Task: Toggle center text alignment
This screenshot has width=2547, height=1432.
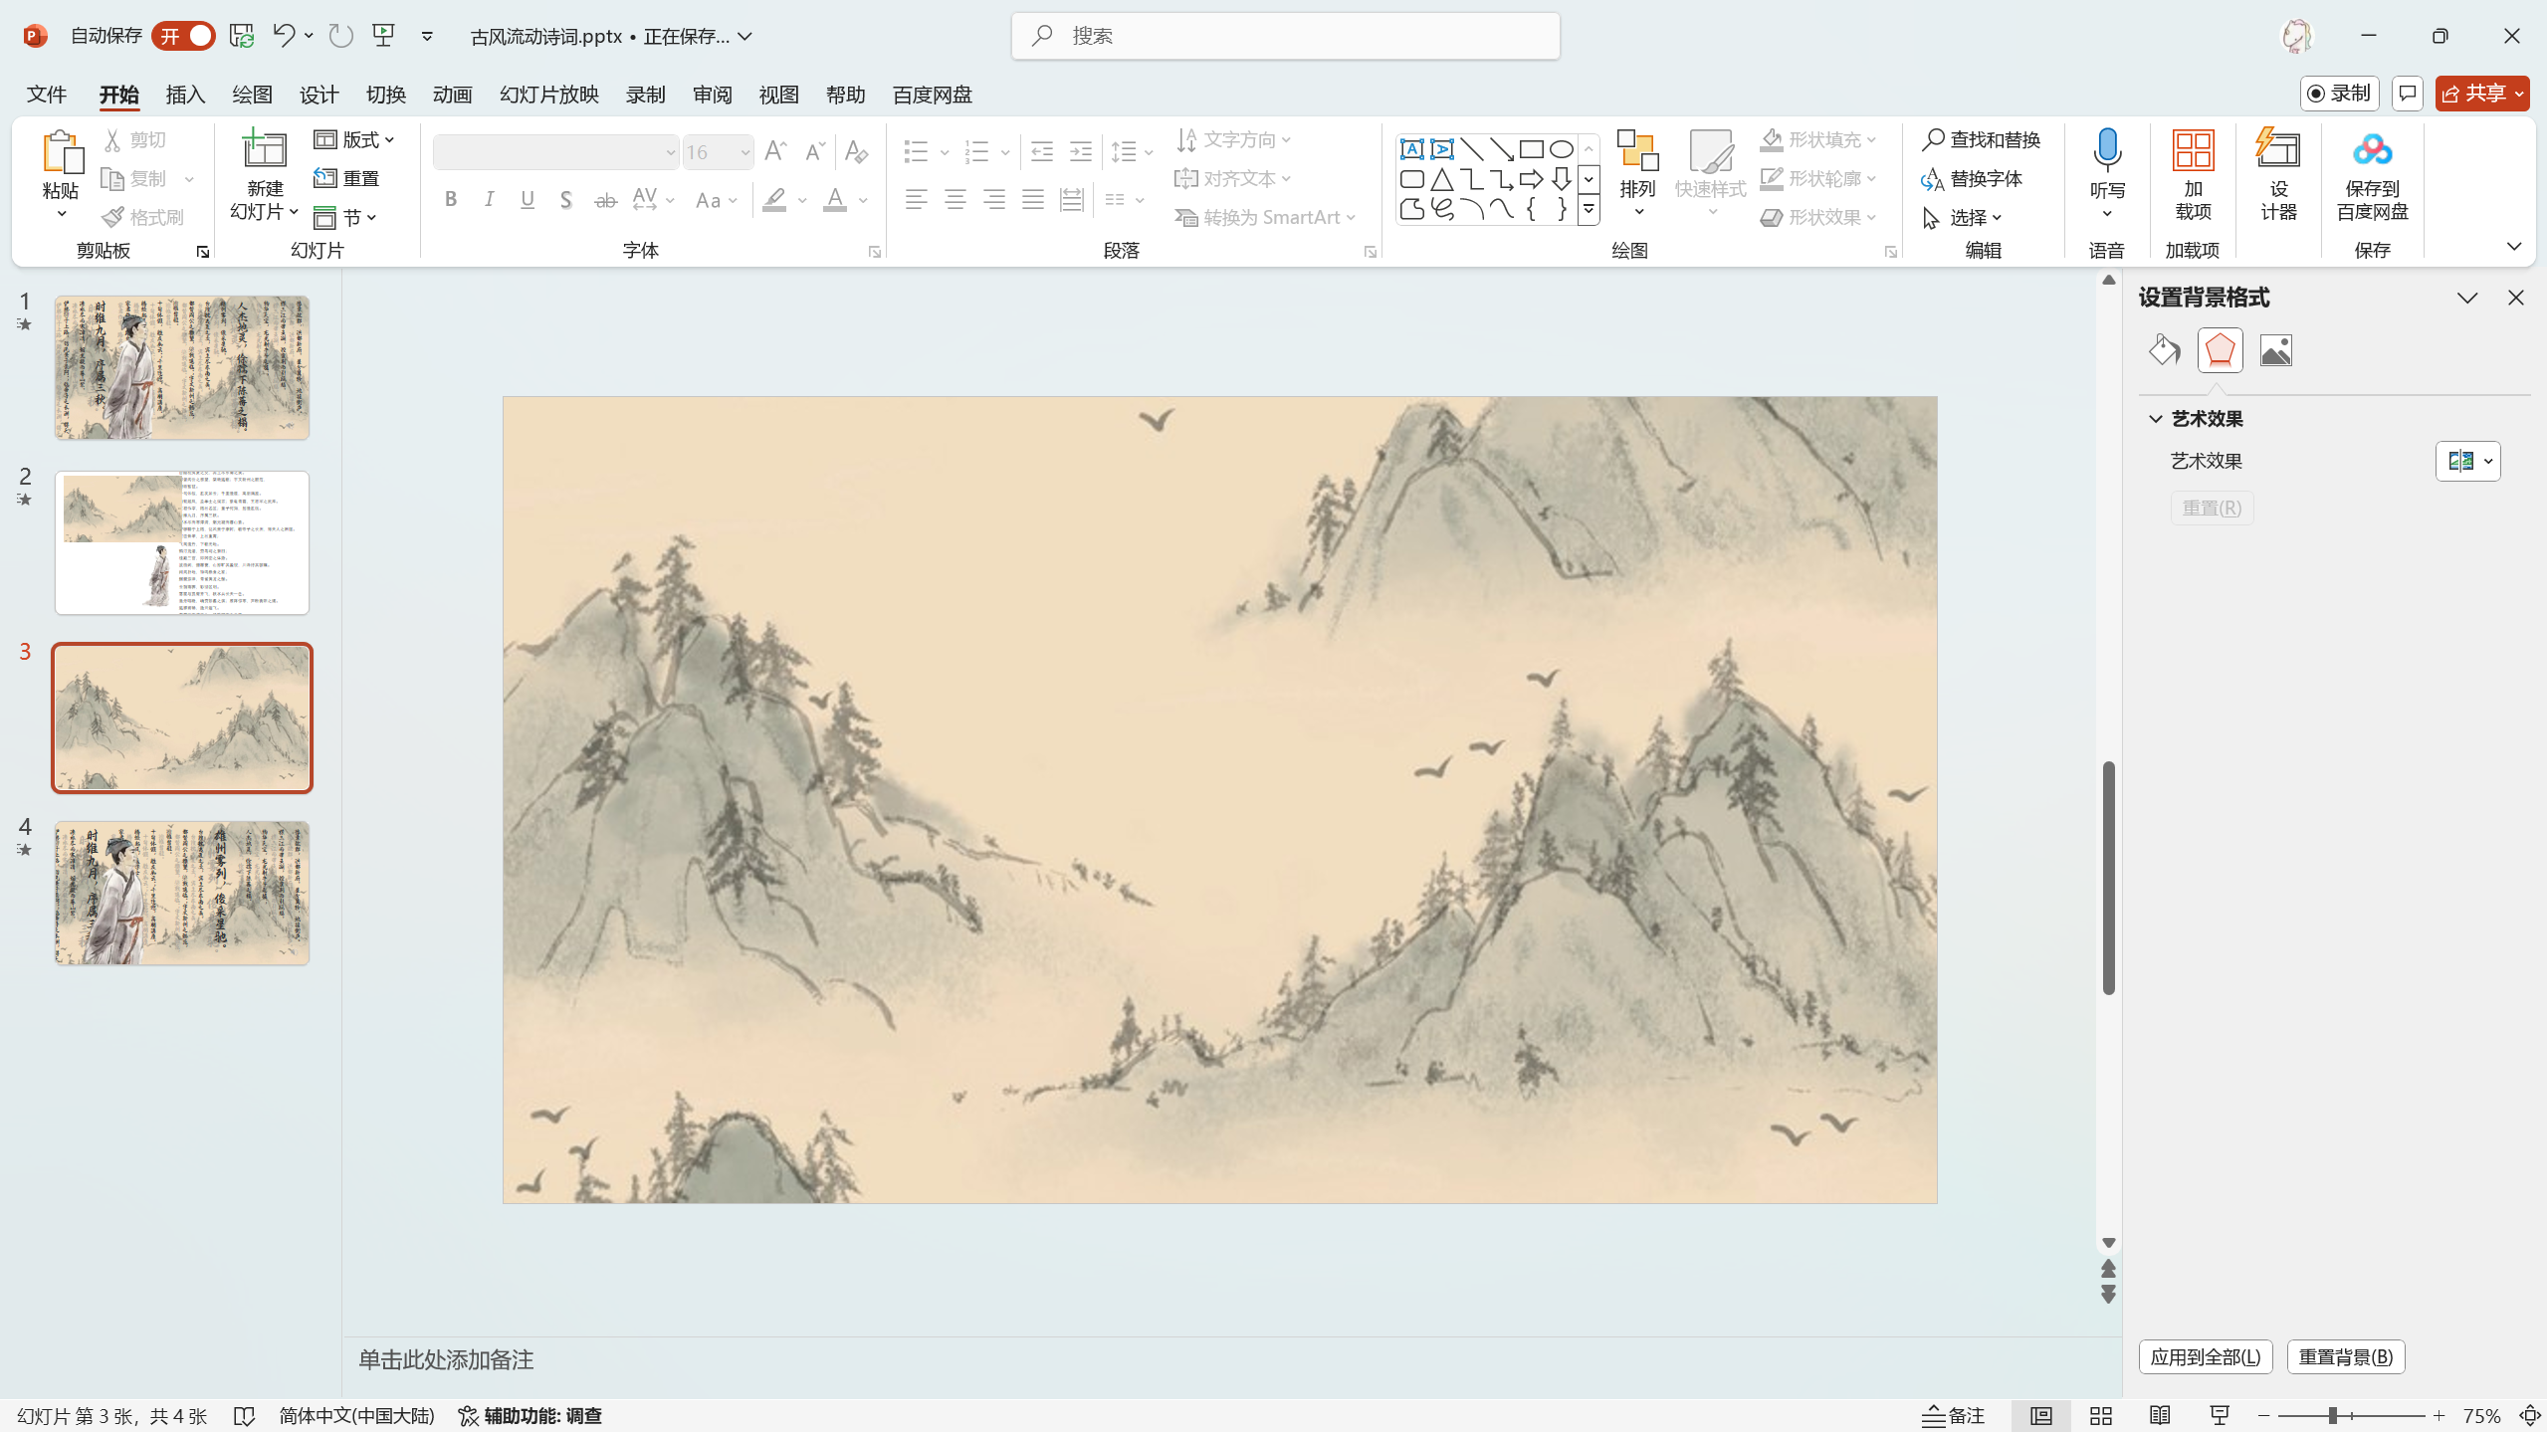Action: coord(955,200)
